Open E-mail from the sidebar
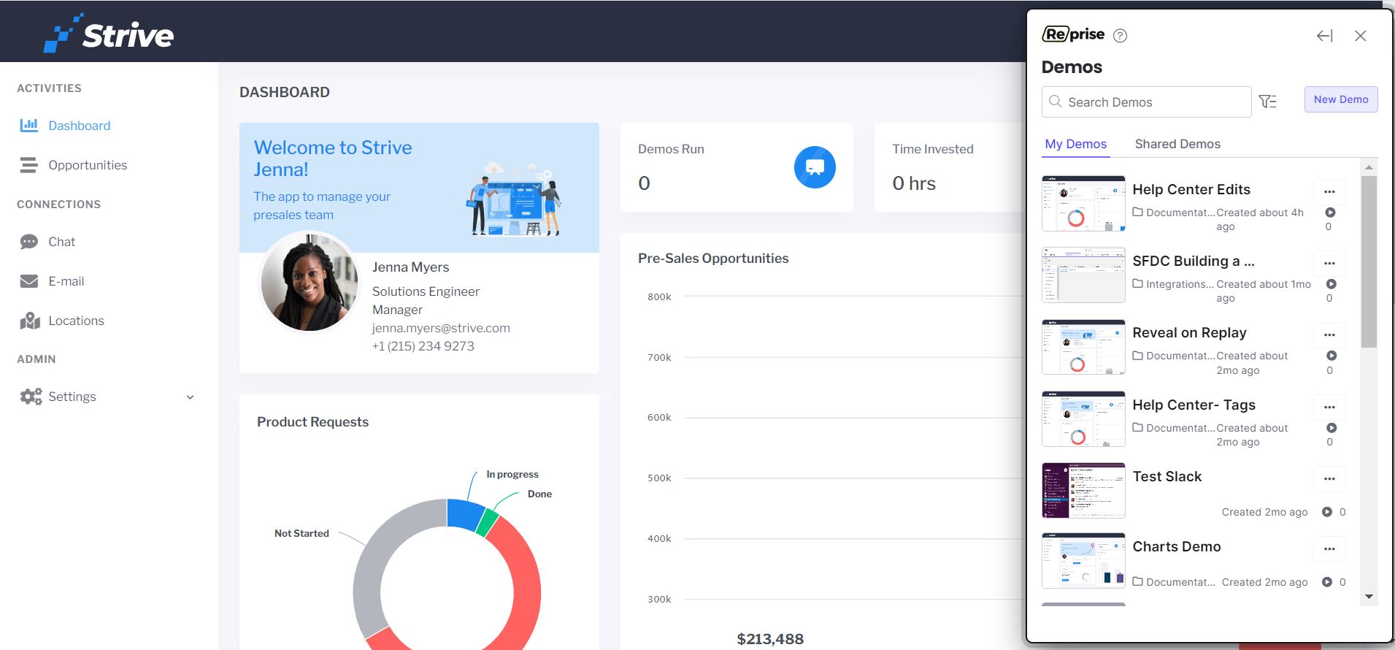1395x650 pixels. click(66, 281)
